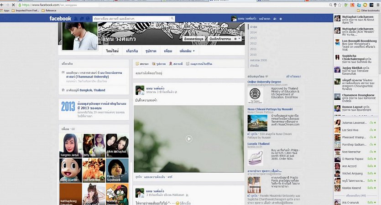The height and width of the screenshot is (205, 381).
Task: Open the เพื่อน (Friends) tab
Action: (168, 51)
